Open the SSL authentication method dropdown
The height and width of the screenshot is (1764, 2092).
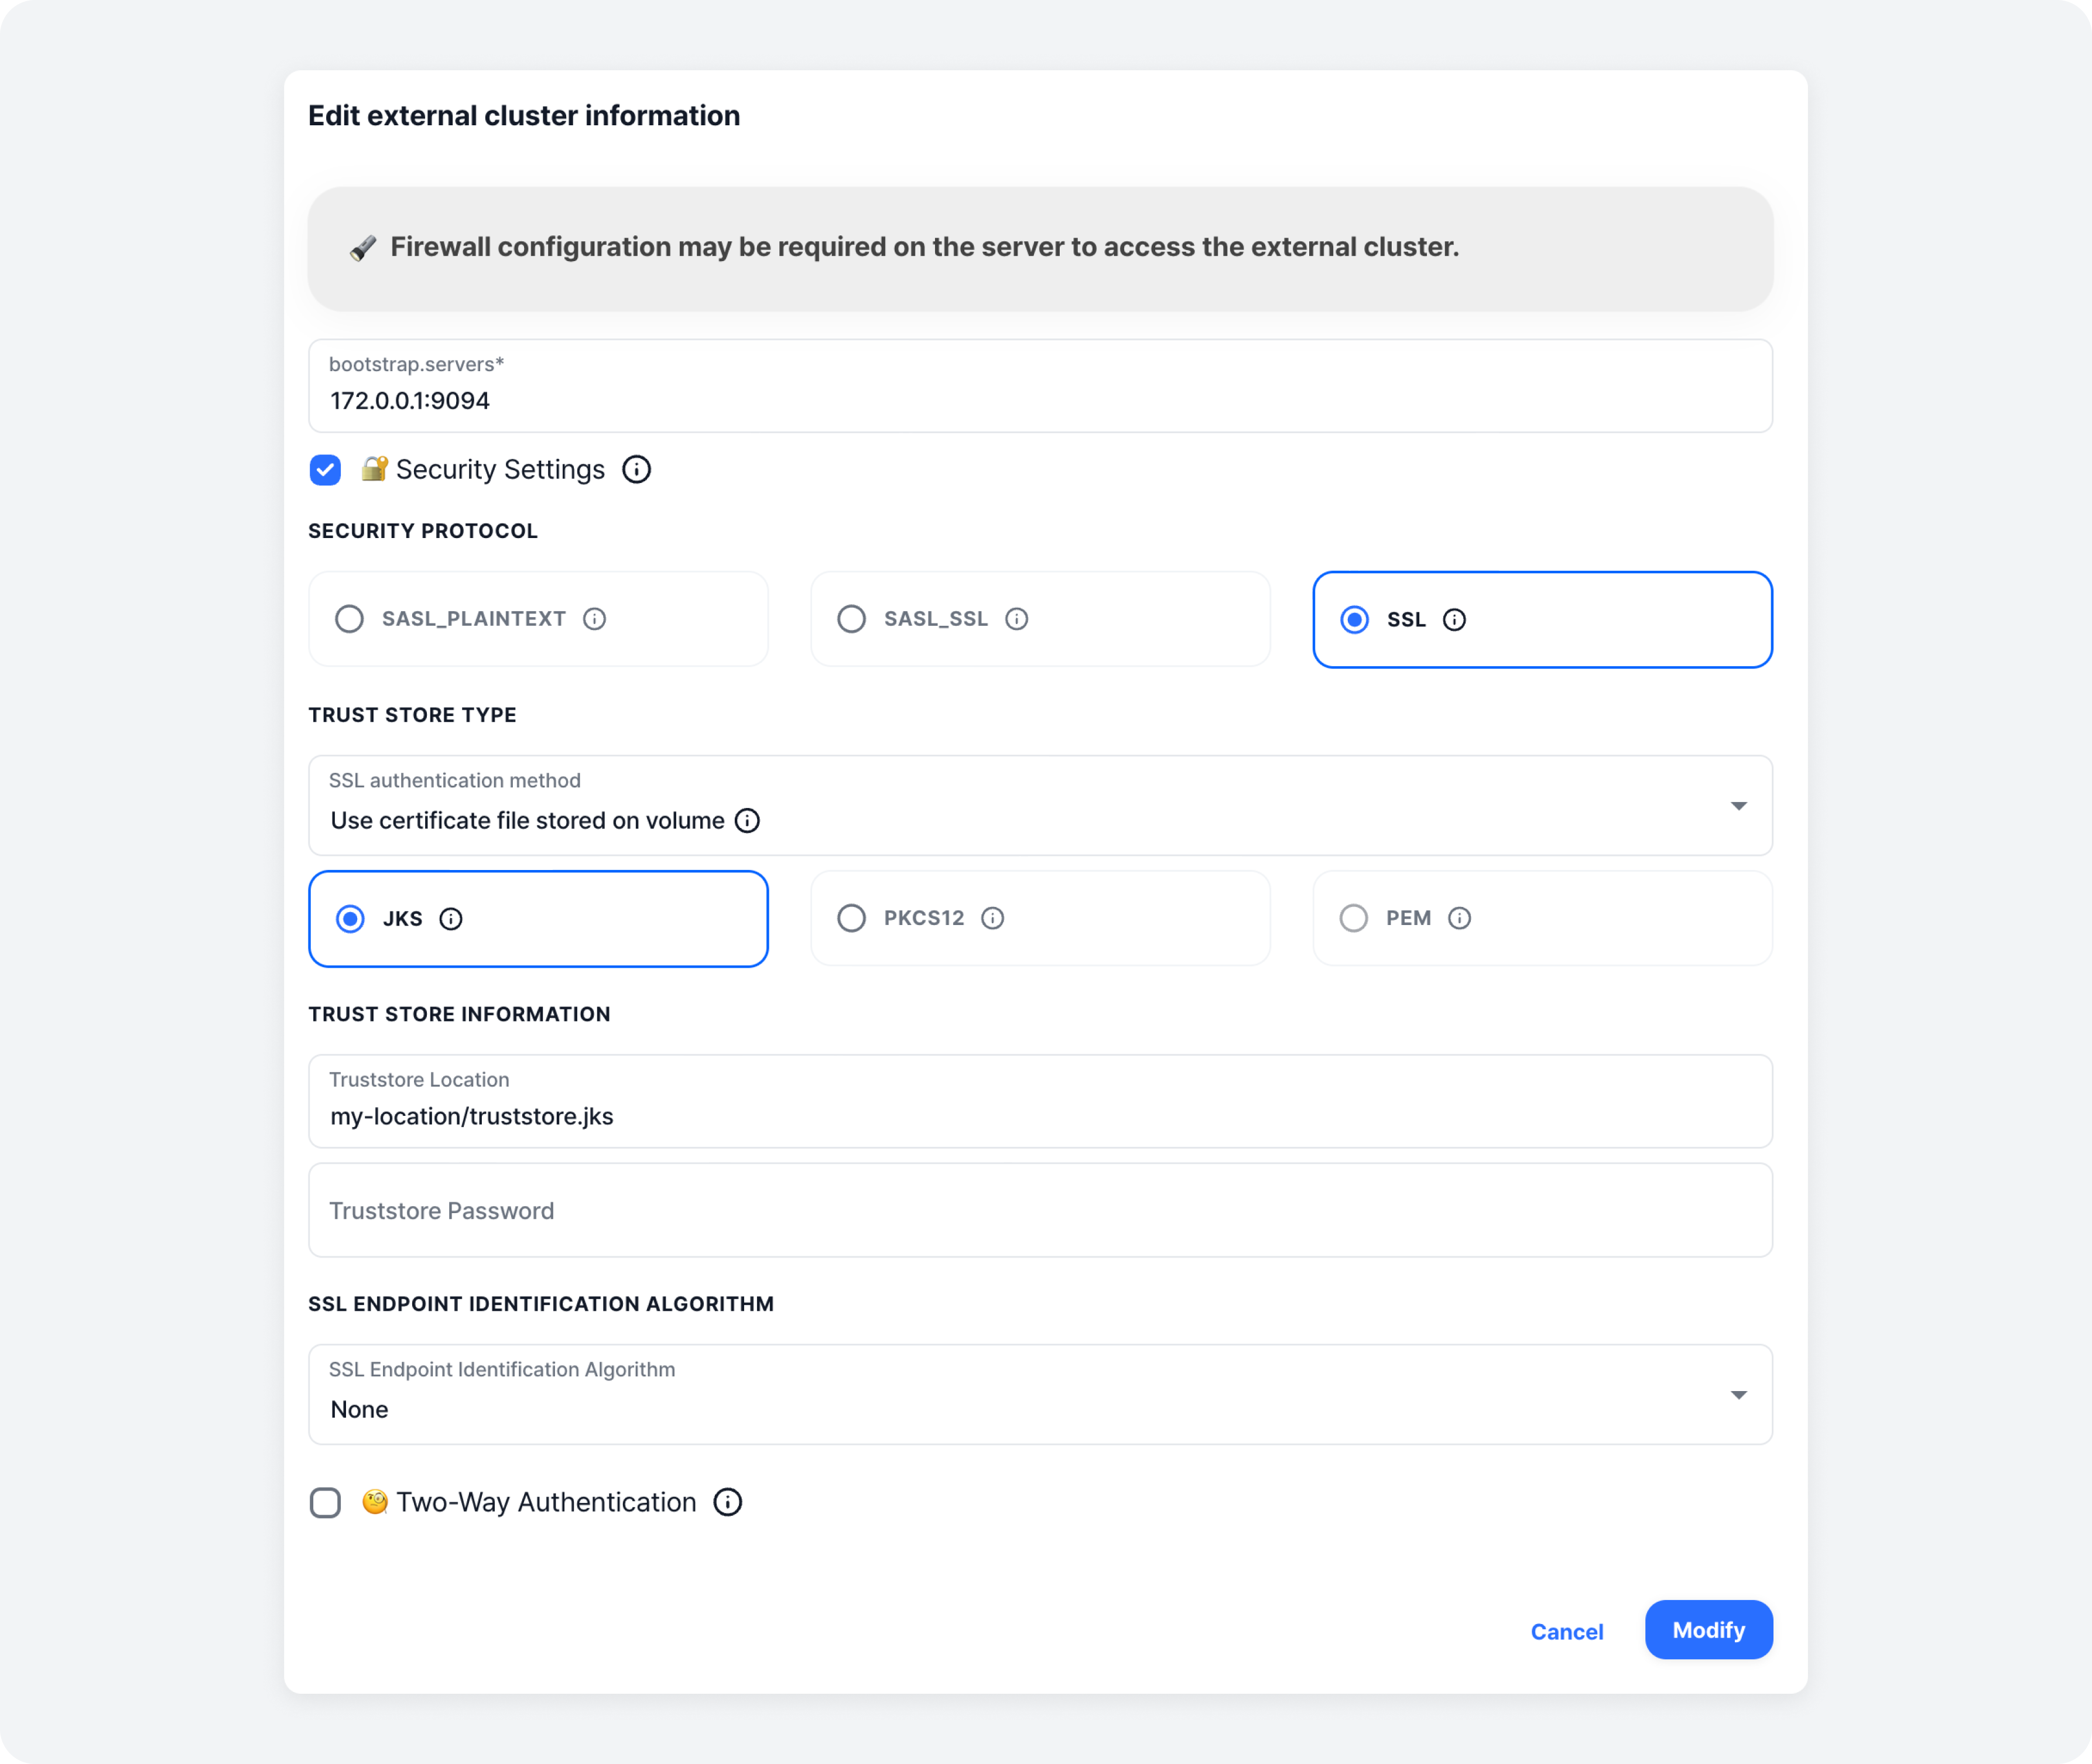tap(1040, 805)
